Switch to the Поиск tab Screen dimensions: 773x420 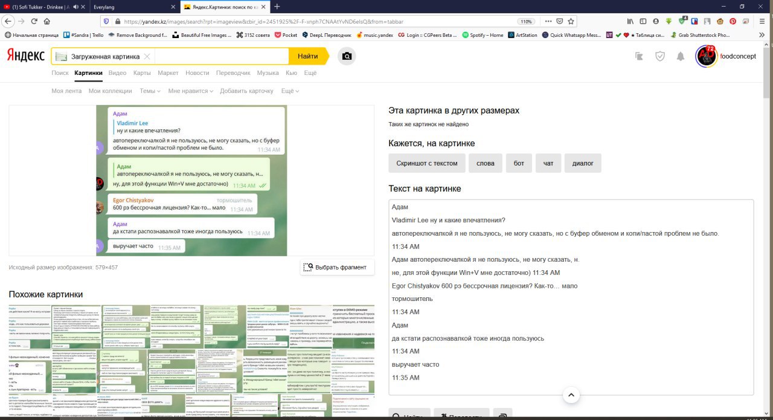tap(60, 73)
